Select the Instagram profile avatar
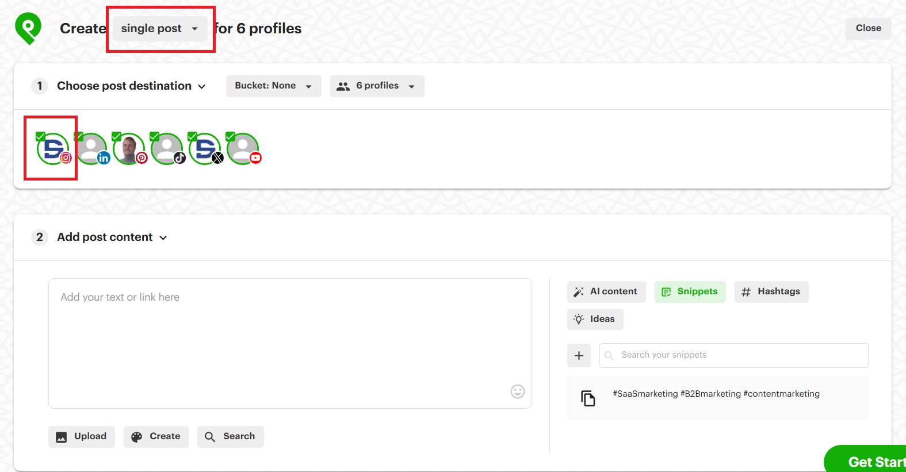906x472 pixels. 53,149
